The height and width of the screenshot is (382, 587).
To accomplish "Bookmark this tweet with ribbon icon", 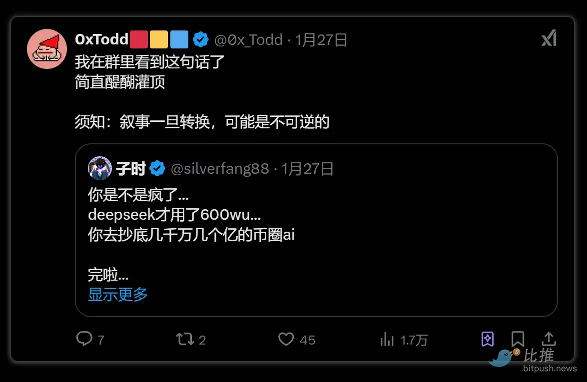I will (x=518, y=339).
